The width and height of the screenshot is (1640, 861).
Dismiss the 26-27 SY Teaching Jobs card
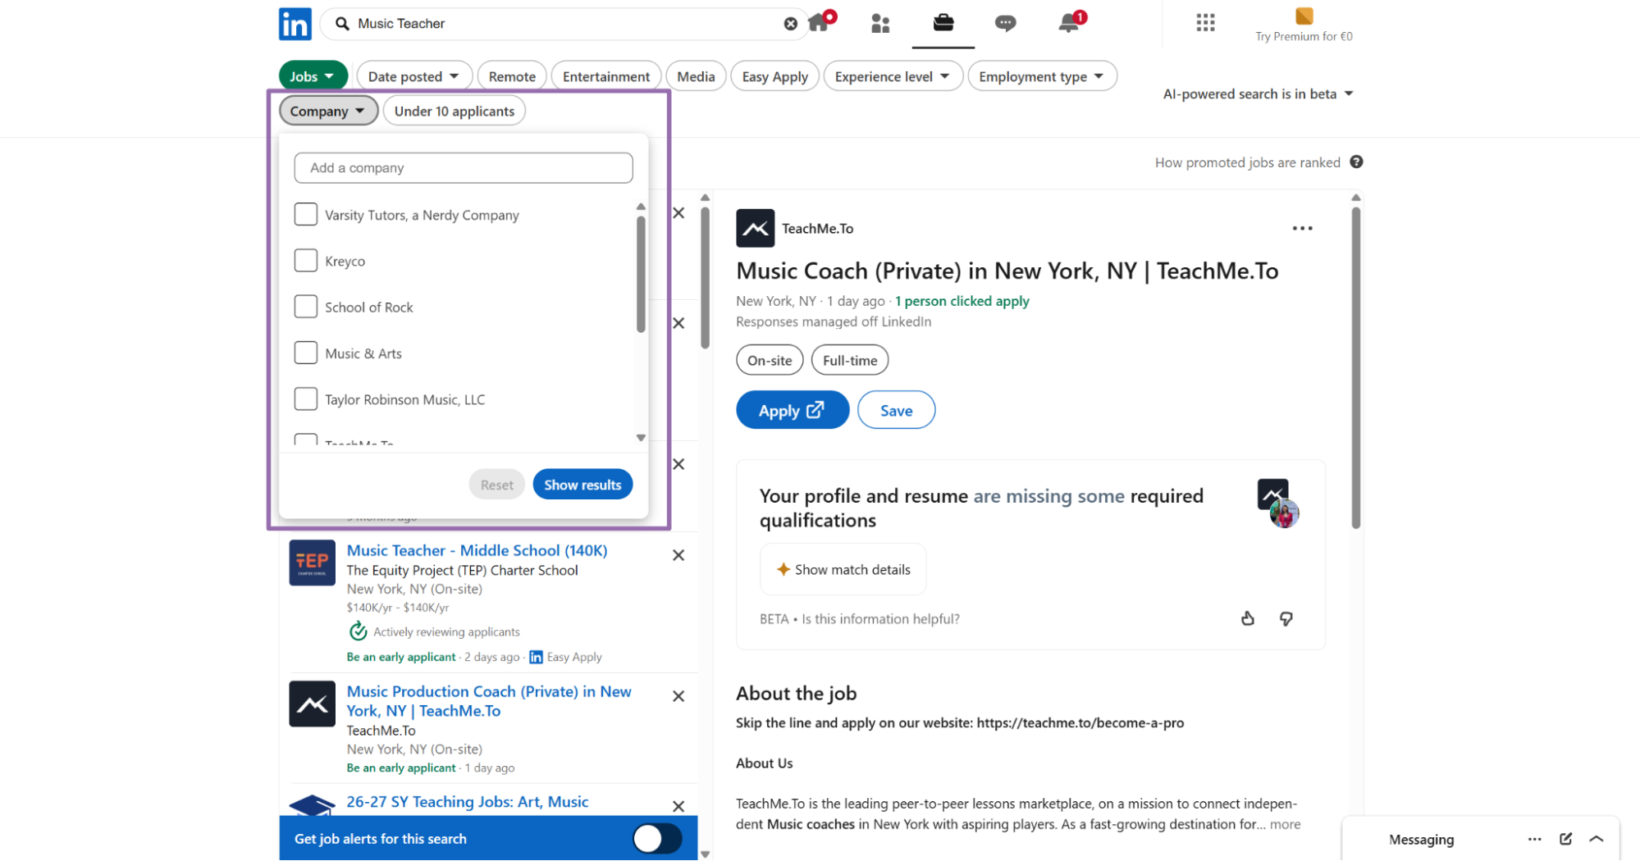click(x=678, y=806)
